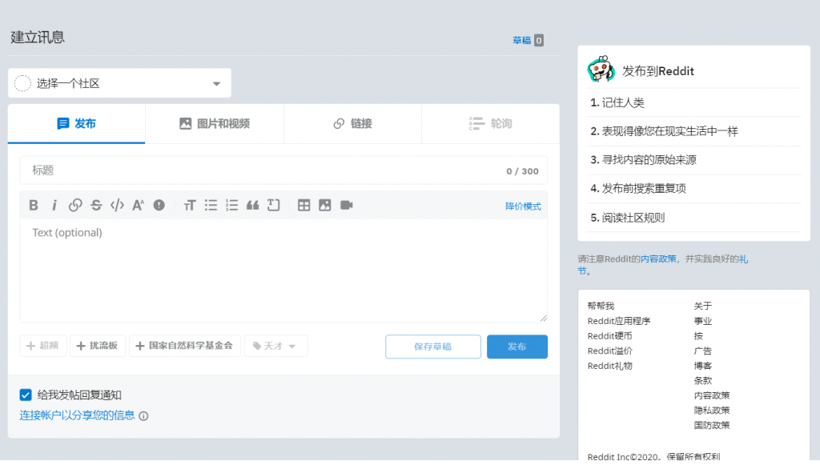Switch to the 轮询 poll tab
The image size is (820, 465).
pyautogui.click(x=491, y=124)
